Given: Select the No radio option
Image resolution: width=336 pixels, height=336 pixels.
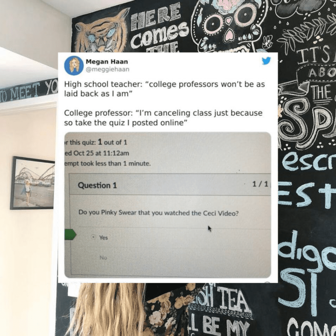Looking at the screenshot, I should pyautogui.click(x=103, y=257).
